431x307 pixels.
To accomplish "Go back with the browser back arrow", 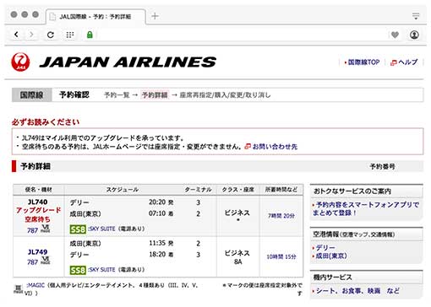I will 16,35.
